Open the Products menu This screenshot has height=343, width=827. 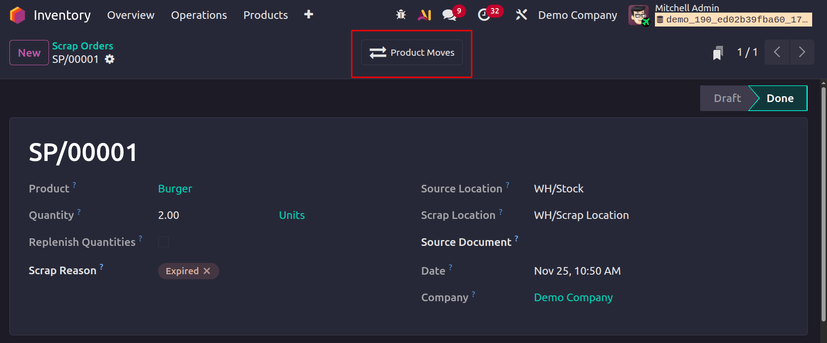click(x=265, y=15)
